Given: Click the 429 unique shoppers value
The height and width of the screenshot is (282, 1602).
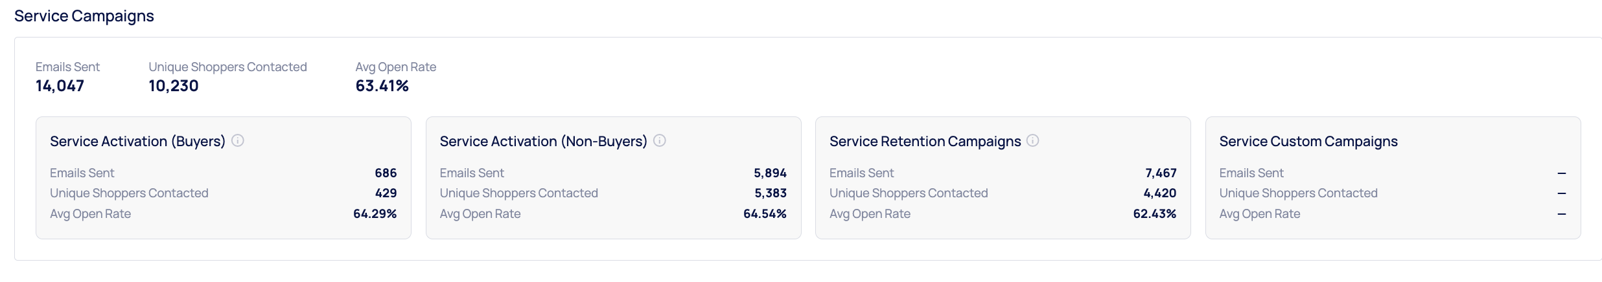Looking at the screenshot, I should click(x=386, y=193).
